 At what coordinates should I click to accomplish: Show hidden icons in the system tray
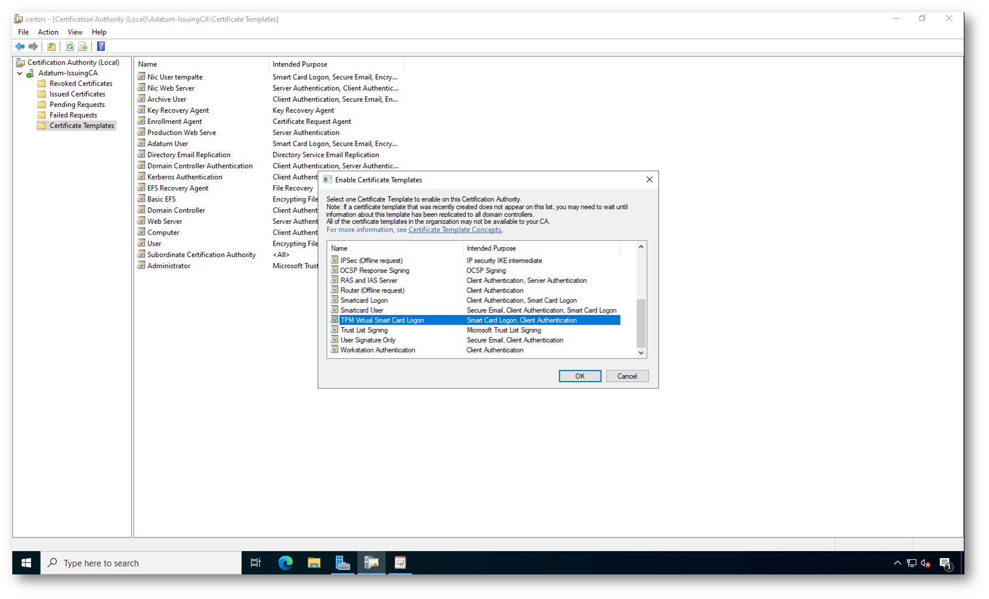click(x=897, y=563)
